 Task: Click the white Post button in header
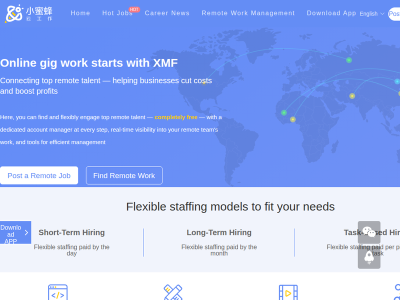(394, 14)
